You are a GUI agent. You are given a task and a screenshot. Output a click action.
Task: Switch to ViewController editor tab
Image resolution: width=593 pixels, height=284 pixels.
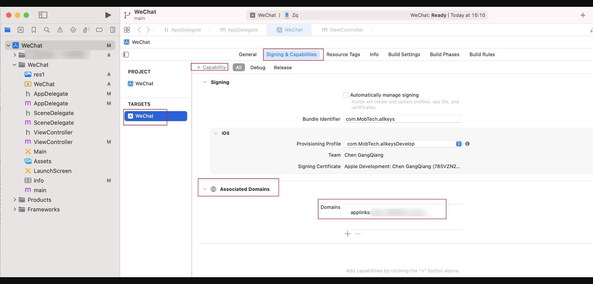click(343, 30)
